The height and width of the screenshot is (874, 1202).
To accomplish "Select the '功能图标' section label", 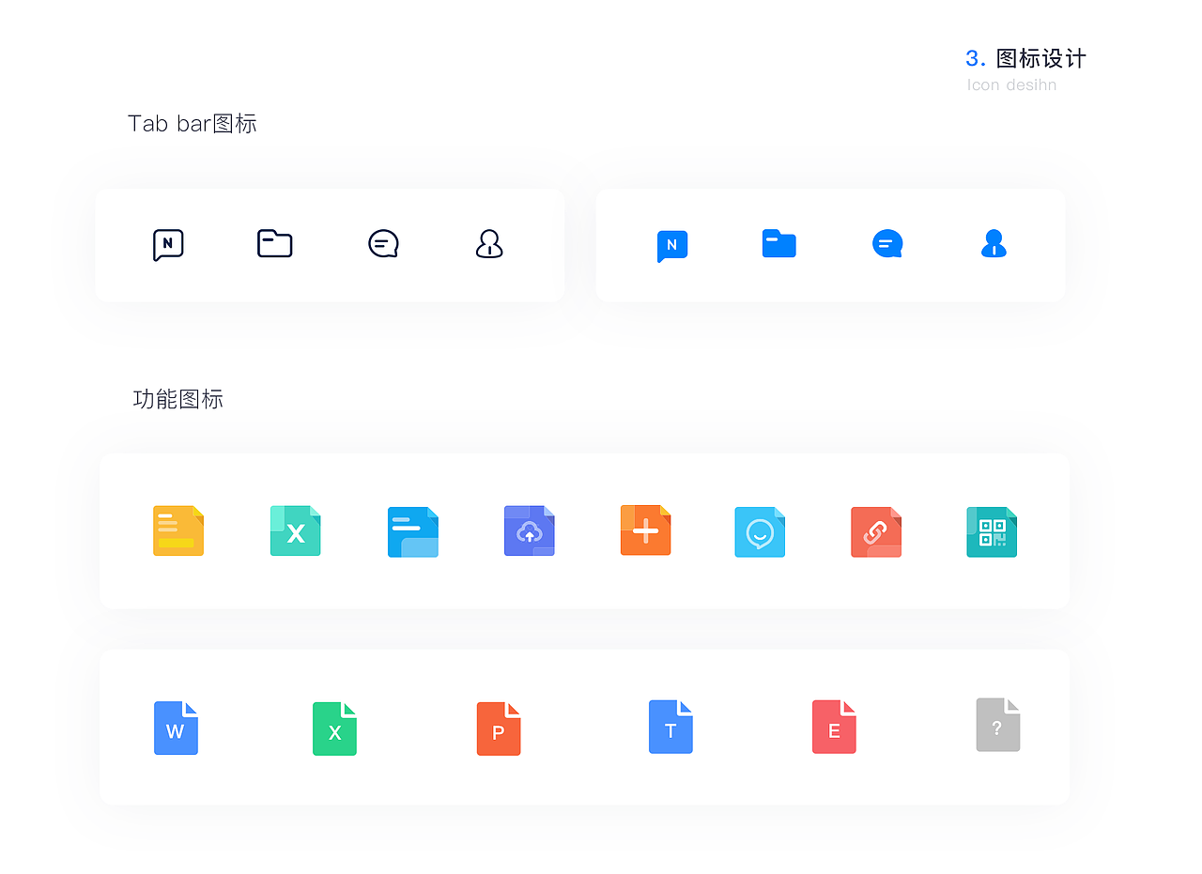I will point(178,399).
